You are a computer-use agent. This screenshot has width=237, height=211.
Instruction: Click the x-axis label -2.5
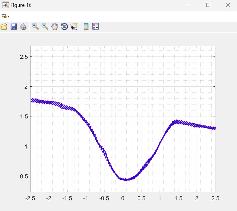point(30,198)
